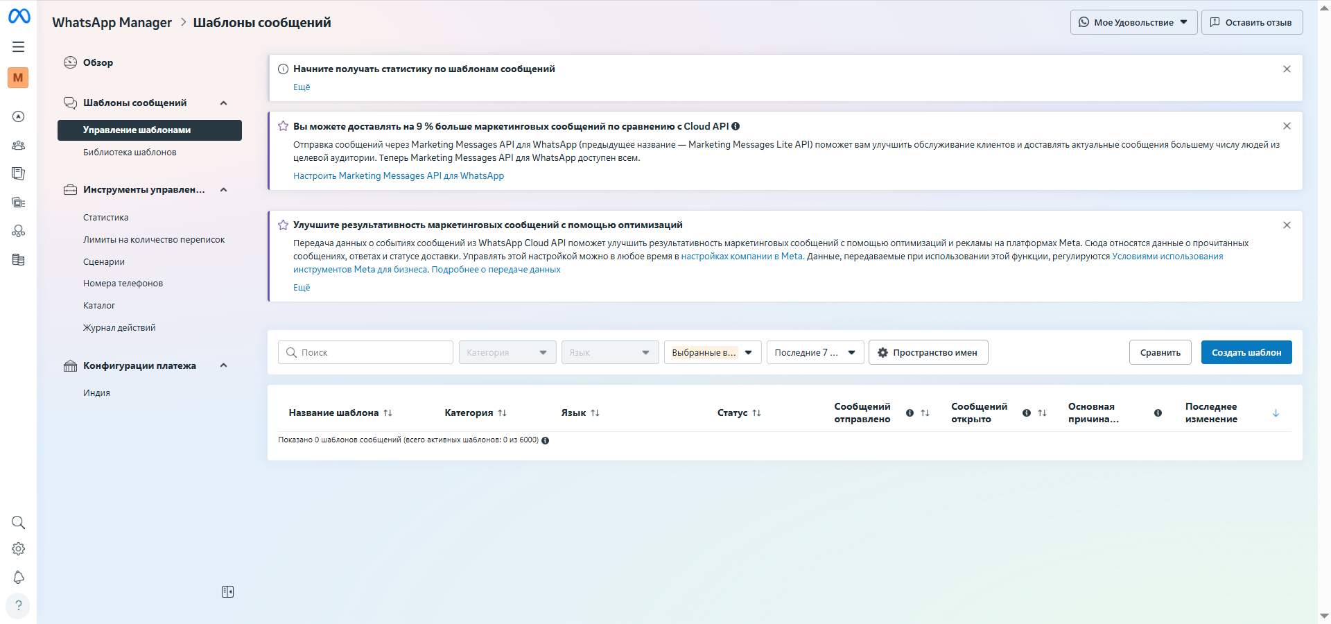Screen dimensions: 1331x624
Task: Click the Meta logo icon
Action: [x=19, y=16]
